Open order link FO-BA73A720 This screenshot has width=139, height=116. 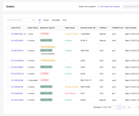pos(17,51)
